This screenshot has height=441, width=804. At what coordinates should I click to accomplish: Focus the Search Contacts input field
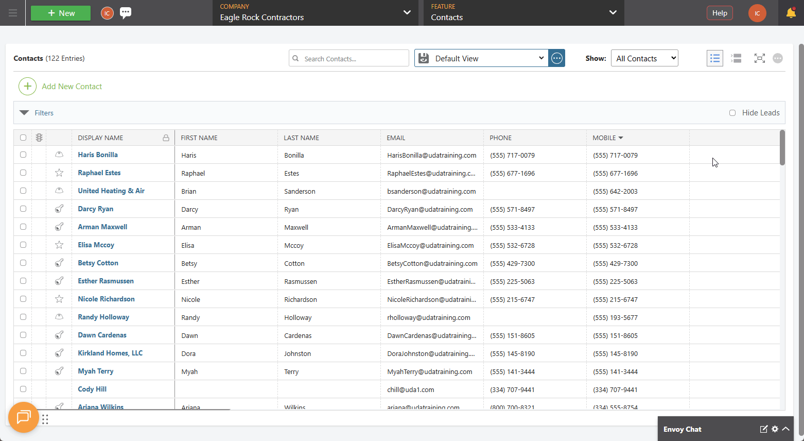[349, 58]
